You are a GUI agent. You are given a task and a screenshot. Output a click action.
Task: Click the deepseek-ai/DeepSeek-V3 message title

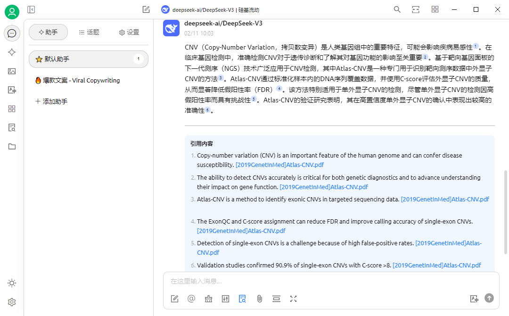223,24
